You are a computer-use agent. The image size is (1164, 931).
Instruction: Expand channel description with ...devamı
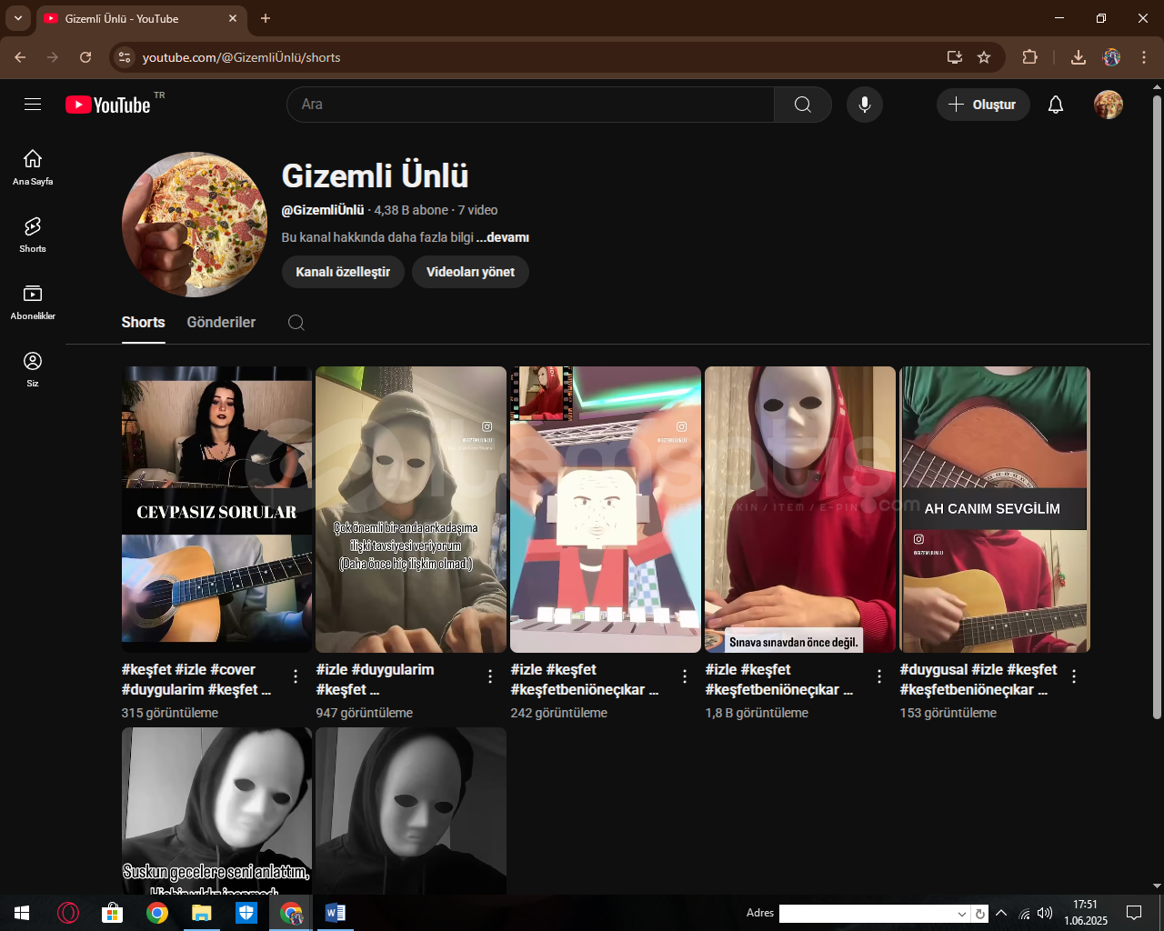coord(503,237)
